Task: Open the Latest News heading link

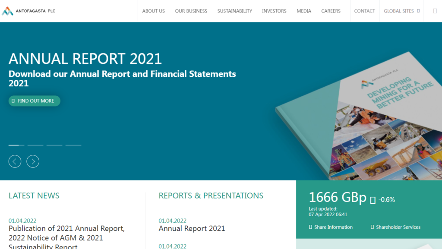Action: pyautogui.click(x=34, y=195)
